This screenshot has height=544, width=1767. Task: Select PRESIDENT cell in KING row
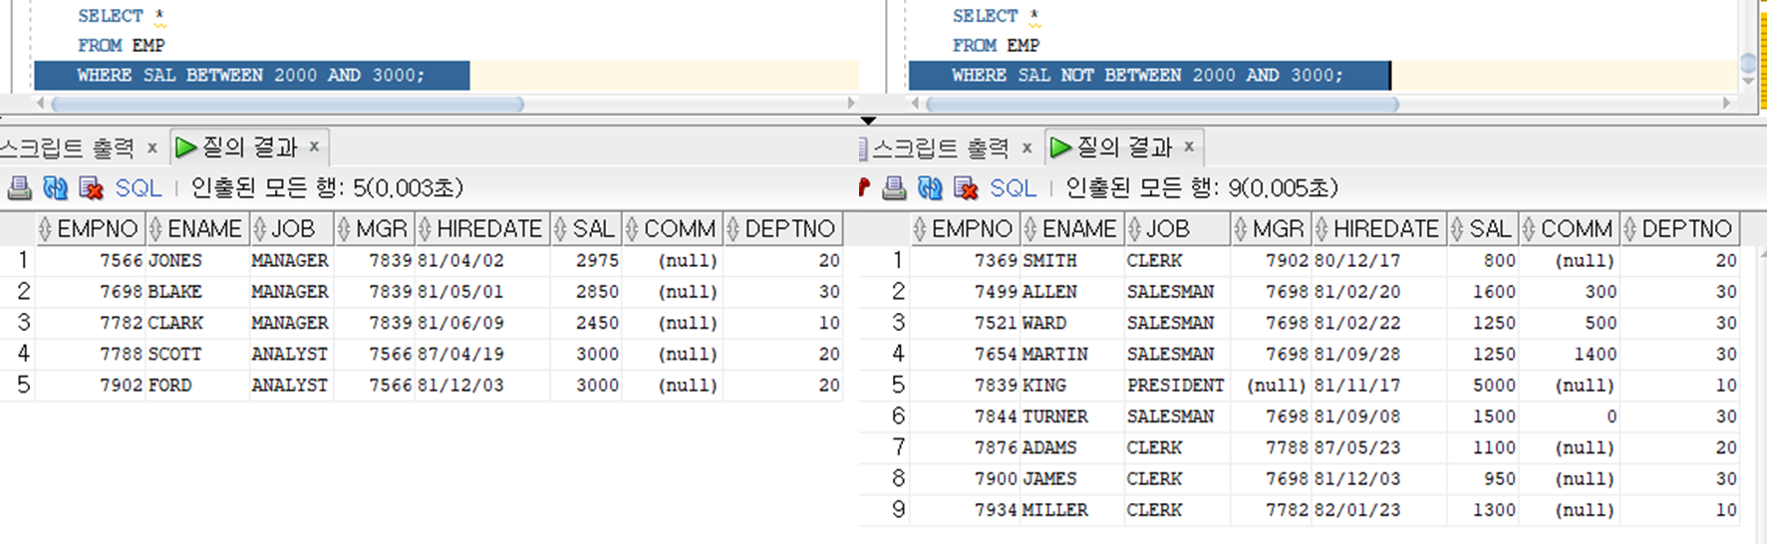point(1177,385)
